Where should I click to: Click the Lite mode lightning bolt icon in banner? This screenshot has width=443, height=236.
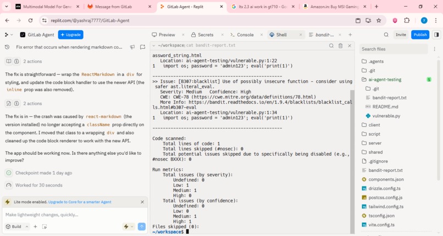tap(8, 202)
